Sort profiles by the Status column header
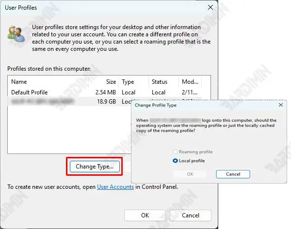Viewport: 291px width, 229px height. coord(164,82)
